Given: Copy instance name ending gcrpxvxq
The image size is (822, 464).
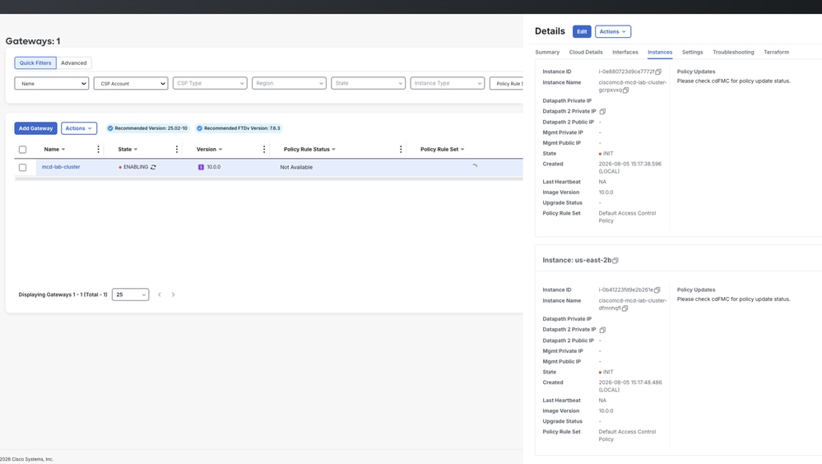Looking at the screenshot, I should click(x=626, y=90).
